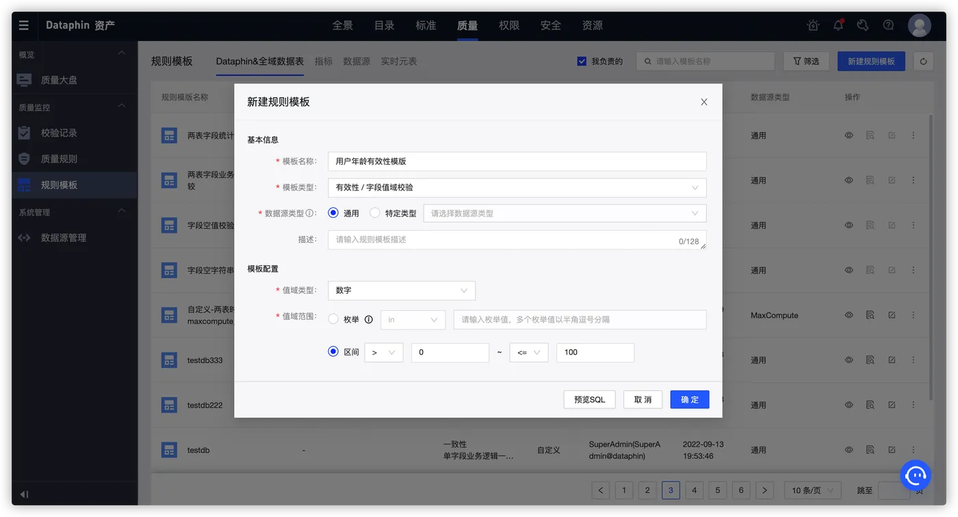This screenshot has height=517, width=958.
Task: Click the SQL-detail icon in testdb row
Action: pos(870,450)
